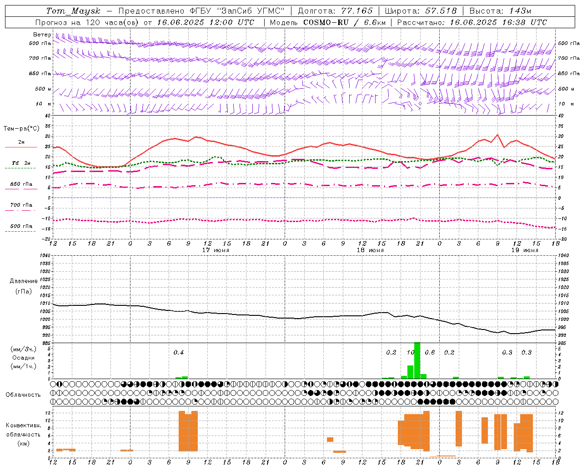Click the Широта: 57.518 header value
Viewport: 582px width, 466px height.
[421, 11]
